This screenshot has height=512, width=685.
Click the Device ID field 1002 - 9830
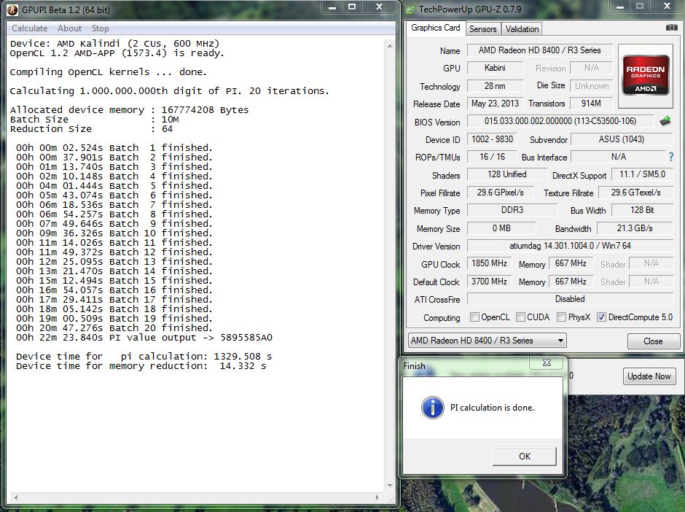click(492, 139)
